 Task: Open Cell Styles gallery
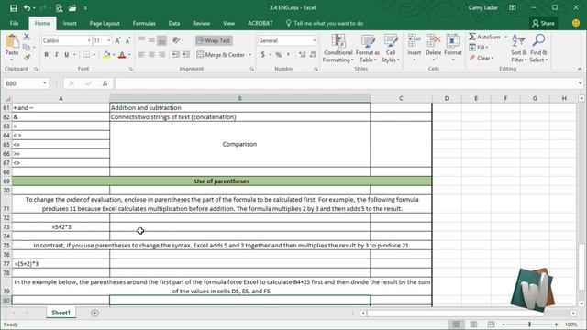pos(391,49)
